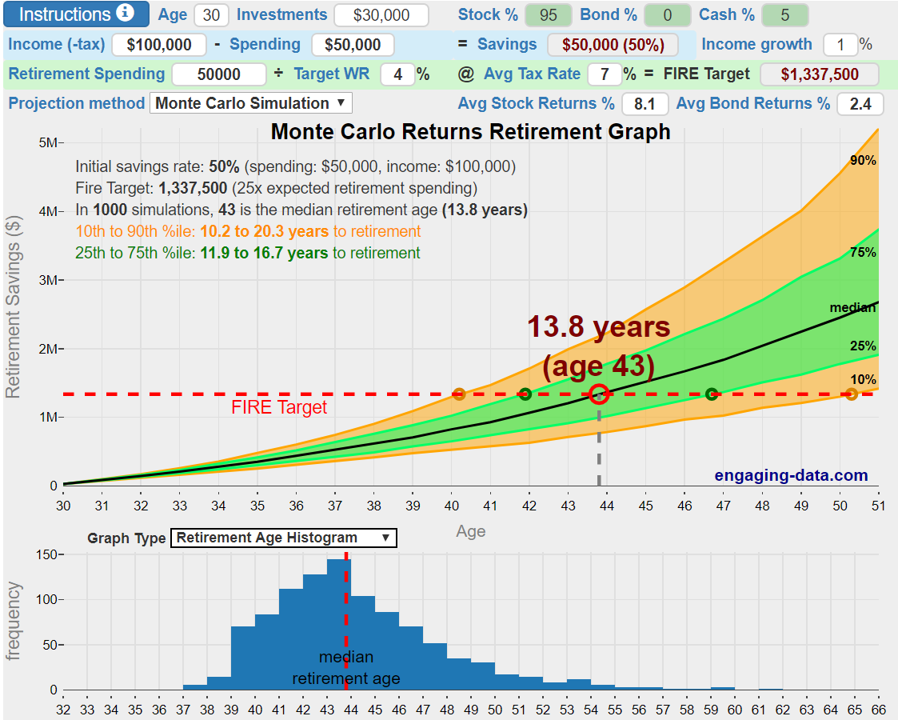The height and width of the screenshot is (720, 898).
Task: Click the 'Monte Carlo Returns Retirement Graph' title
Action: pos(470,132)
